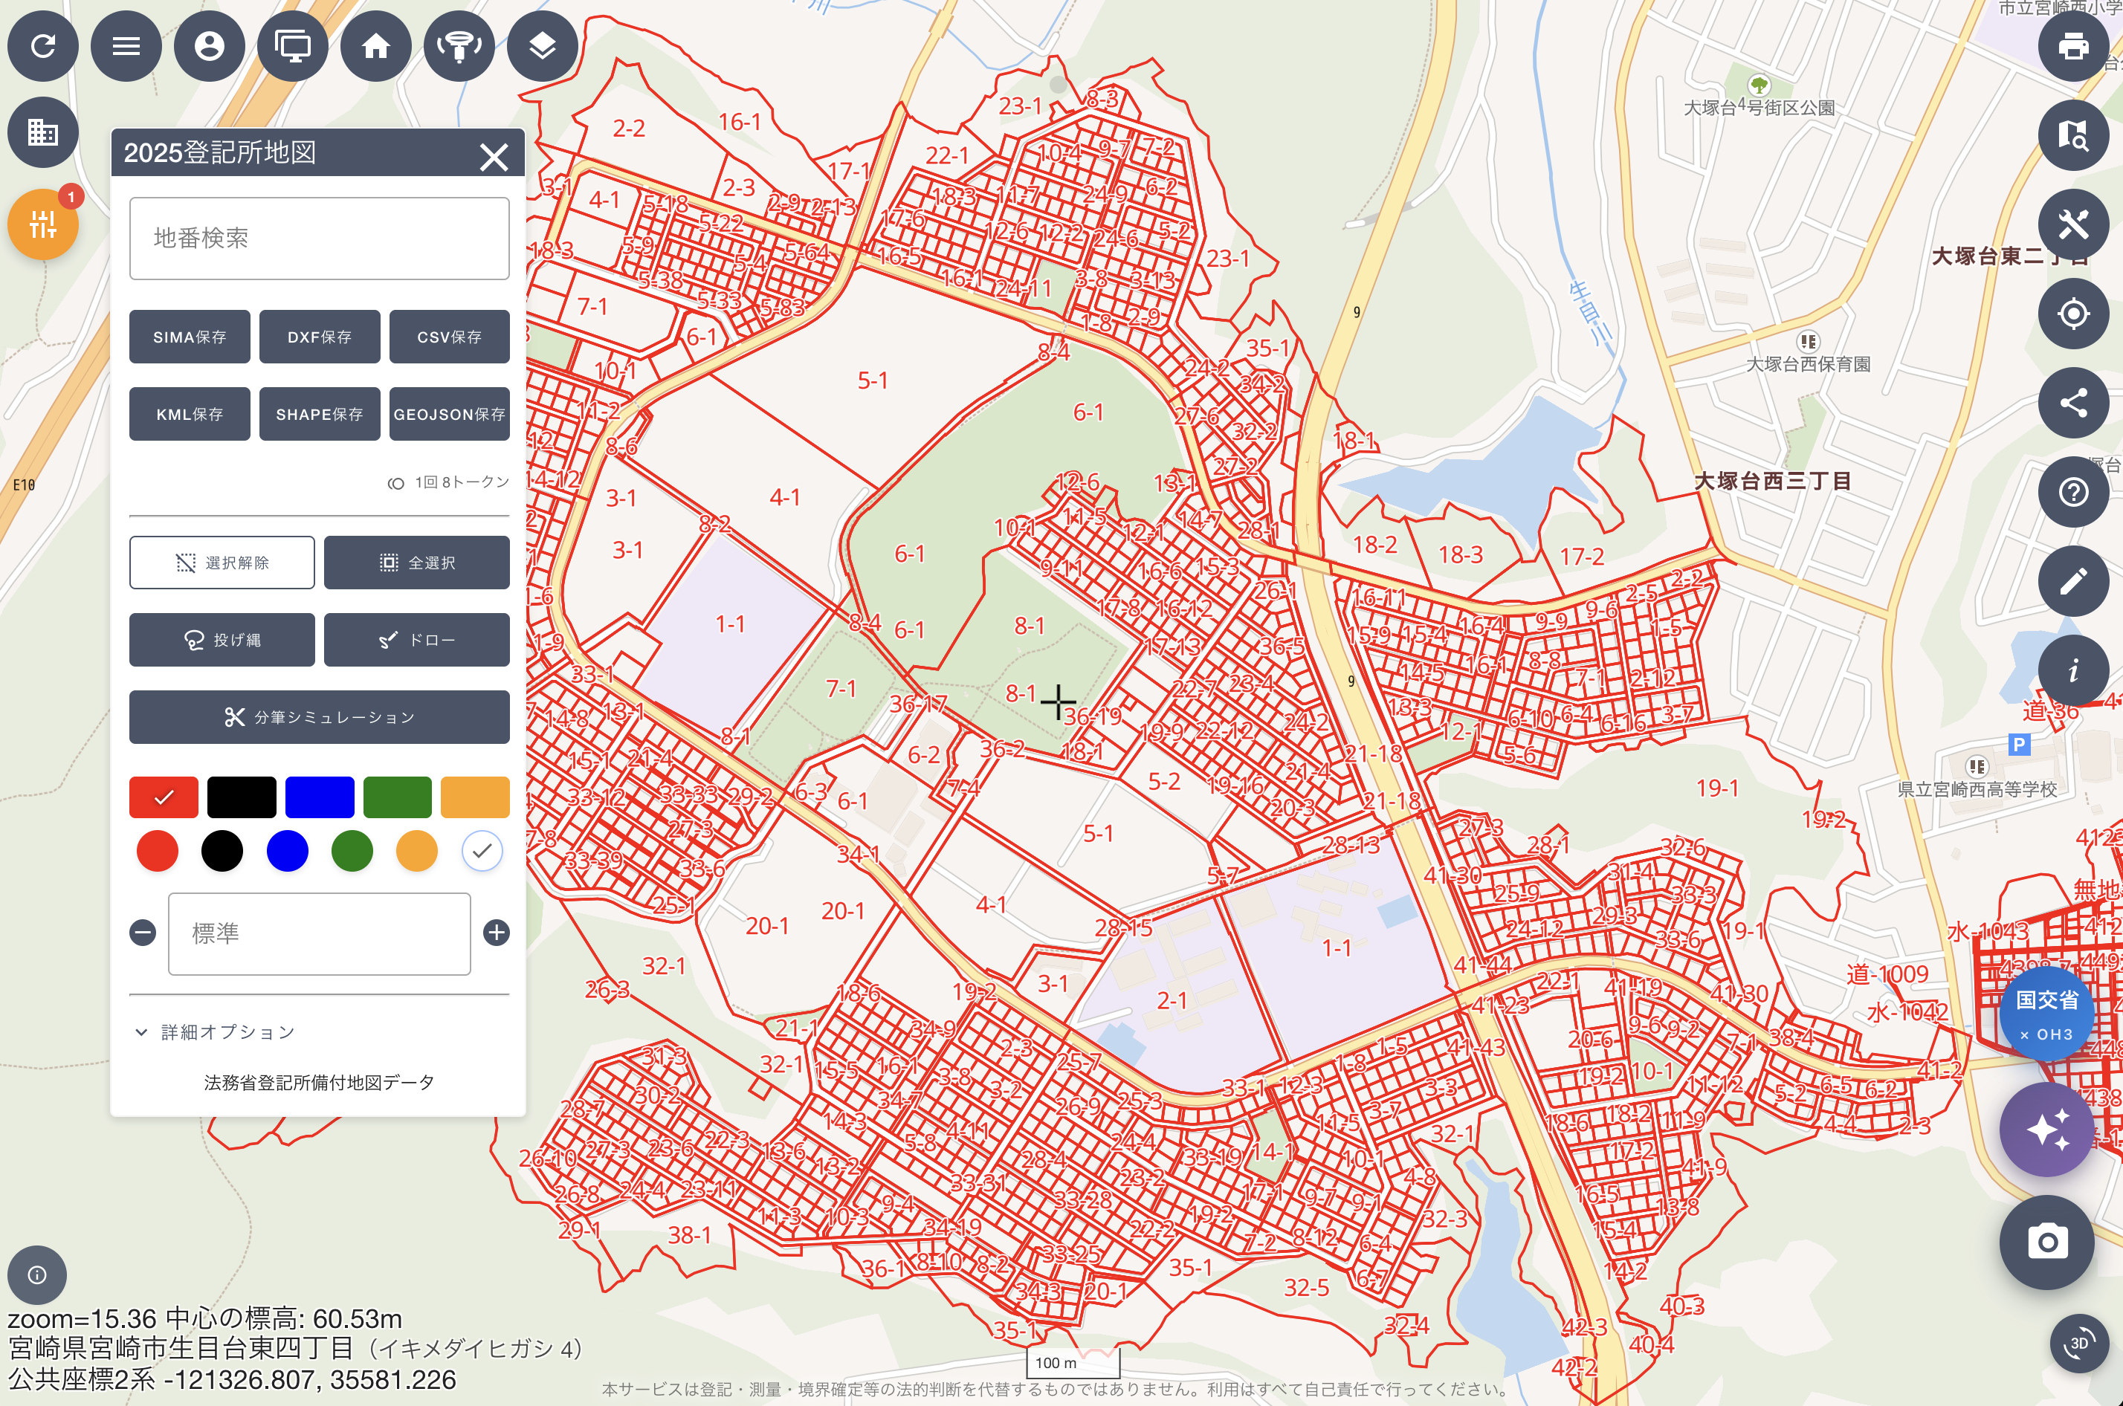Open the layers stack icon

[x=542, y=47]
